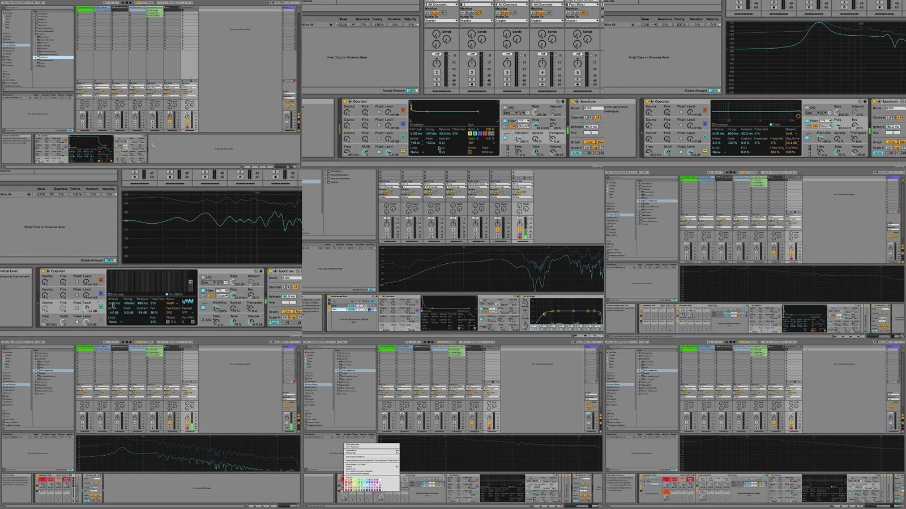
Task: Click track 1's pan knob
Action: tap(437, 63)
